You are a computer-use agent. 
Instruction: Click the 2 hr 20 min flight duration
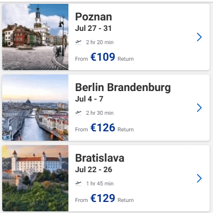[x=100, y=42]
